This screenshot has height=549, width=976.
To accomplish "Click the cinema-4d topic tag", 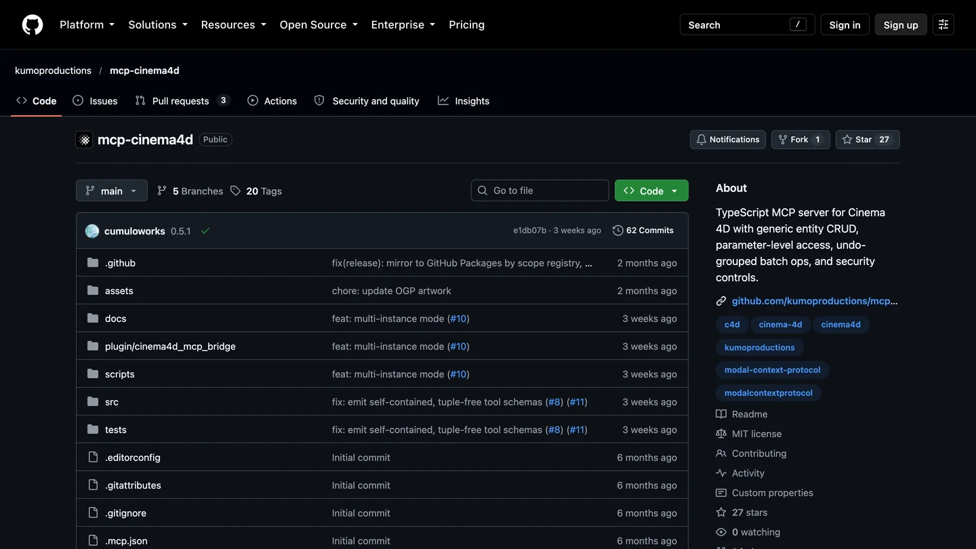I will click(x=780, y=325).
